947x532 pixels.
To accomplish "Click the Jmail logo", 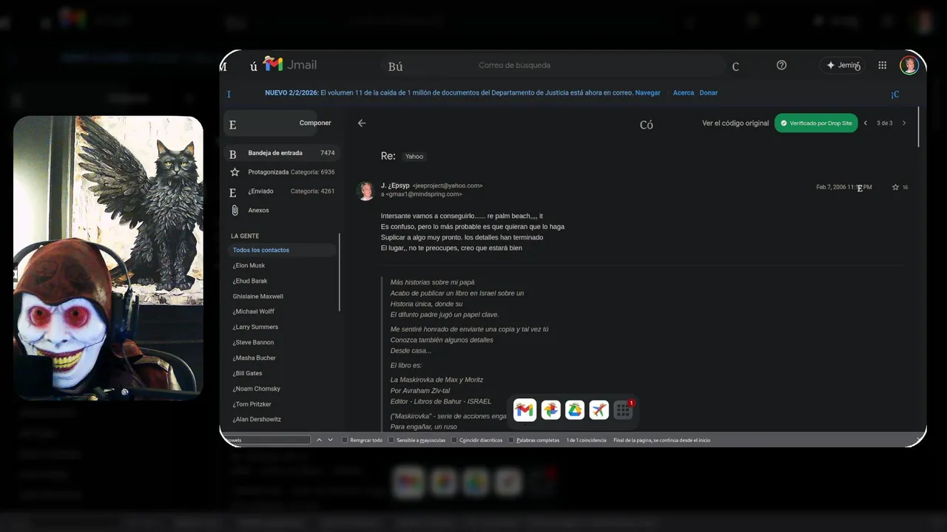I will [290, 64].
